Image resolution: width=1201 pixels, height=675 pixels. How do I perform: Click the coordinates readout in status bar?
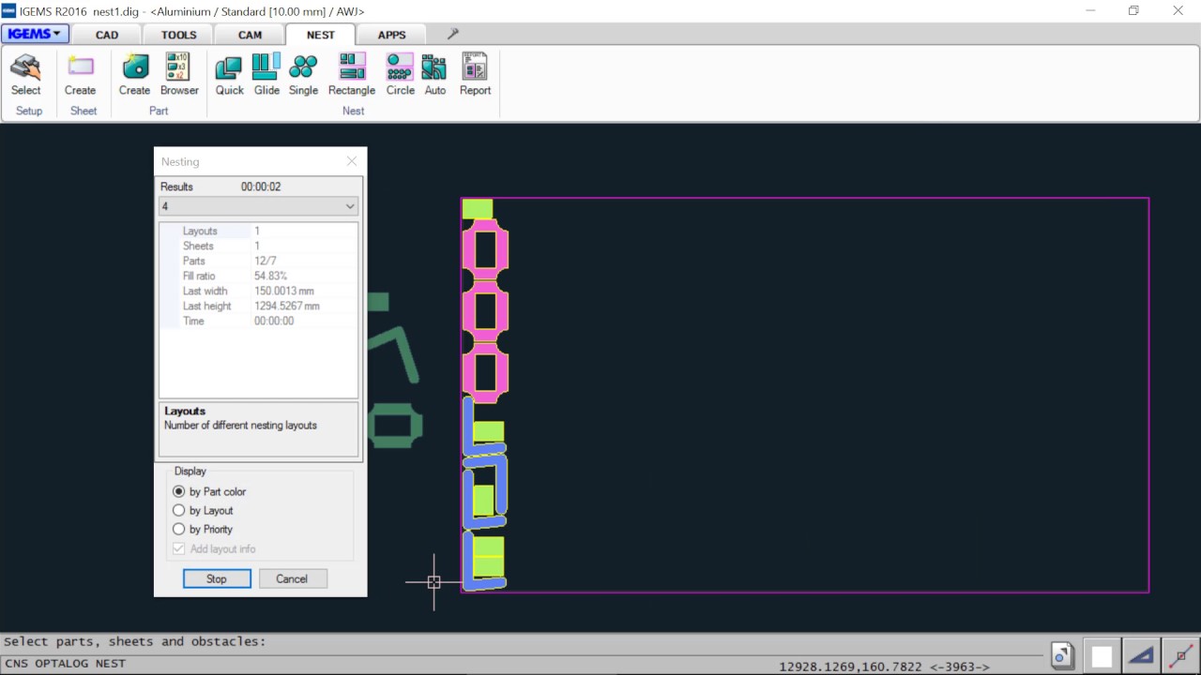coord(884,667)
